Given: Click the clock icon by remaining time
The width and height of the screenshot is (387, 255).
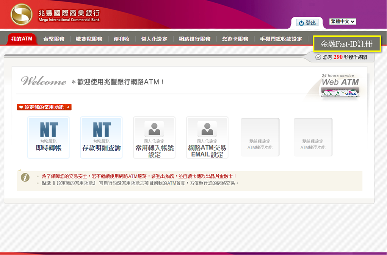Looking at the screenshot, I should (x=318, y=57).
